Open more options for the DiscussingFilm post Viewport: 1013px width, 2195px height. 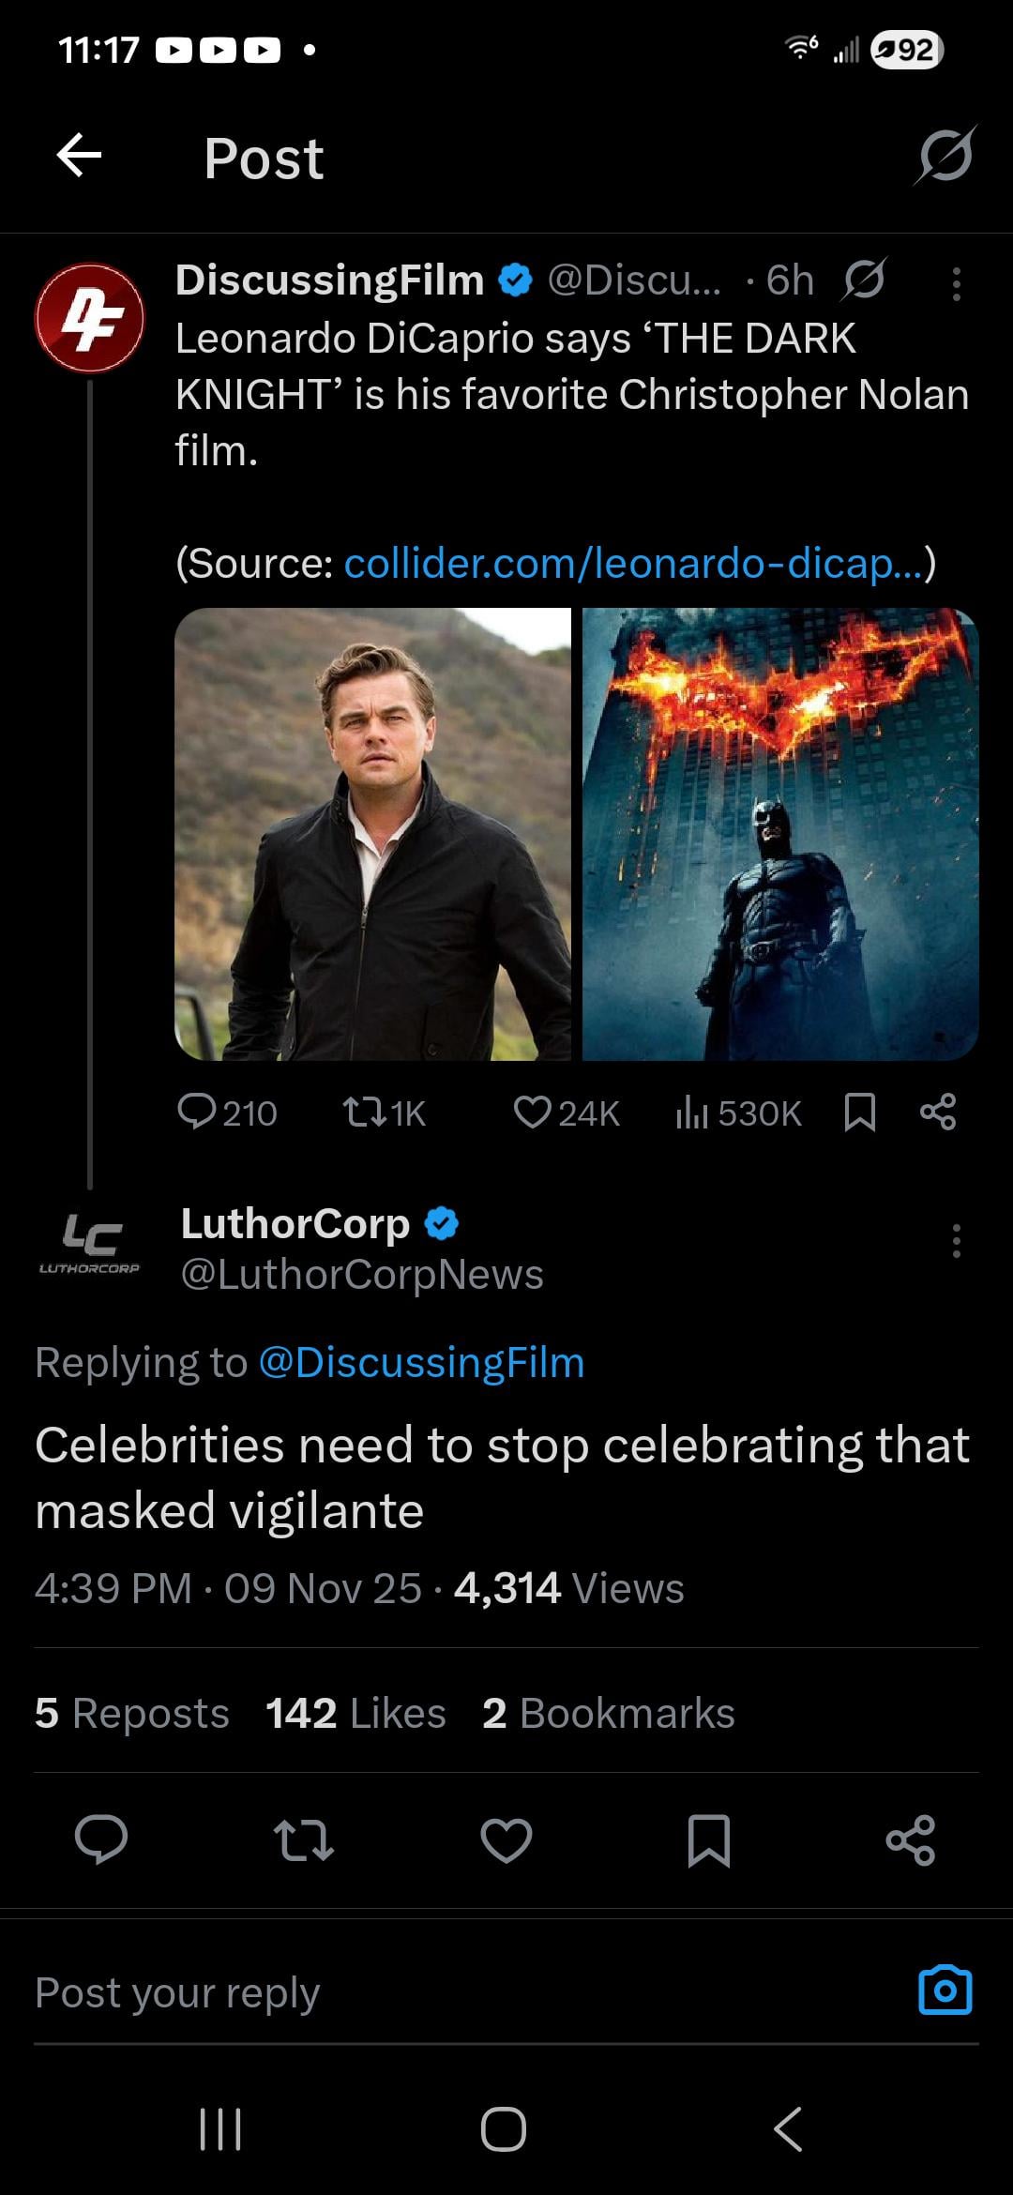click(956, 283)
